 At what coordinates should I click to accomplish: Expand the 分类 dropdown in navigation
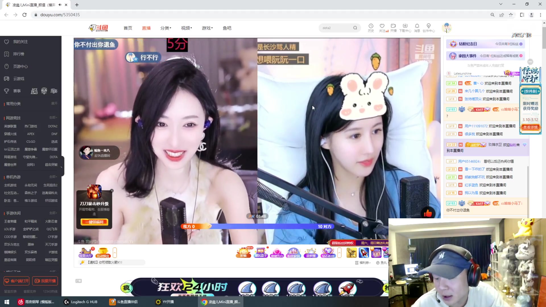[166, 28]
